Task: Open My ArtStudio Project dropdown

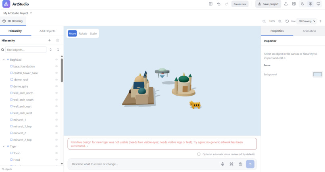Action: coord(18,13)
